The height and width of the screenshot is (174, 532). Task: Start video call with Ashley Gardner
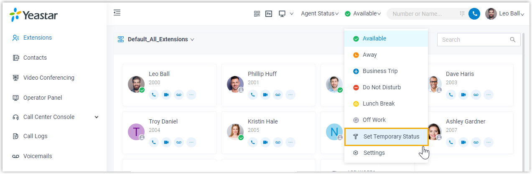(x=463, y=142)
